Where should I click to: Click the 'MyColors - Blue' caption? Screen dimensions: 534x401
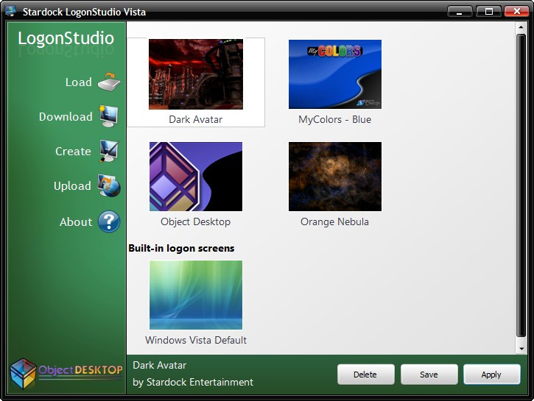pyautogui.click(x=335, y=119)
